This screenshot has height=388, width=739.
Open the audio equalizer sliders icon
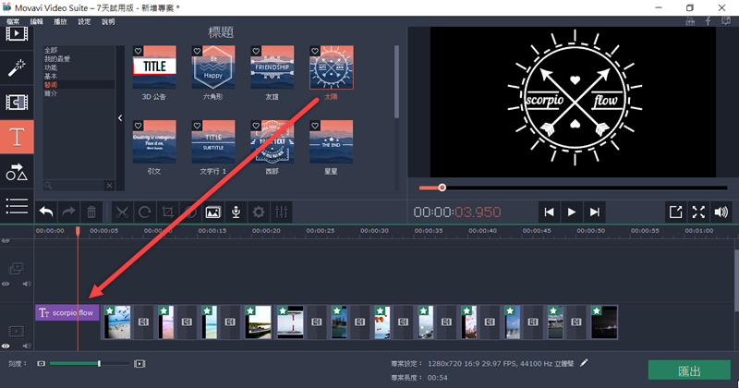point(283,212)
